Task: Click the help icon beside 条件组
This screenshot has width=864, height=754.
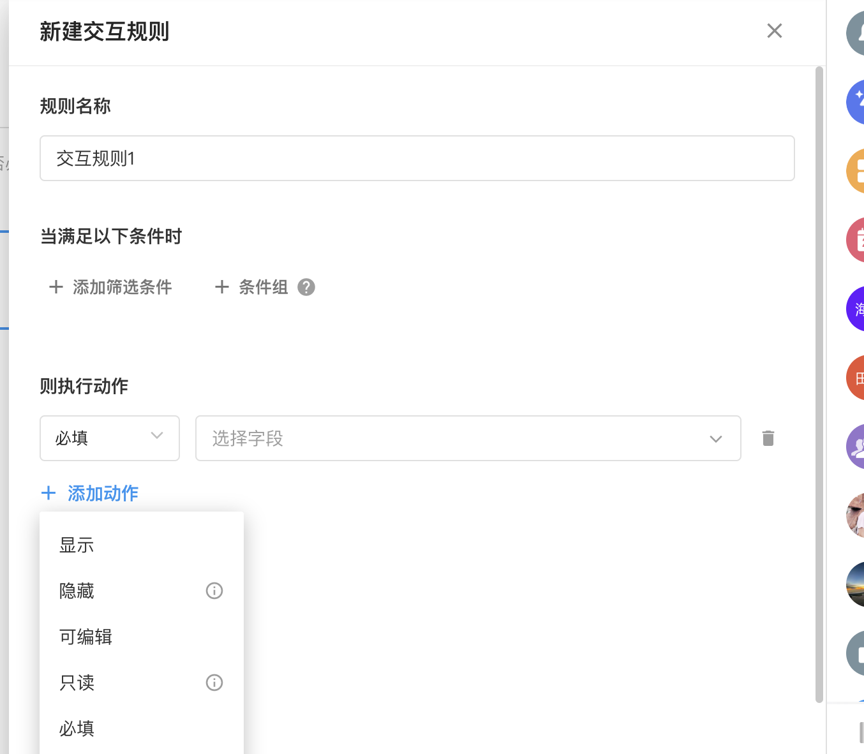Action: click(x=306, y=287)
